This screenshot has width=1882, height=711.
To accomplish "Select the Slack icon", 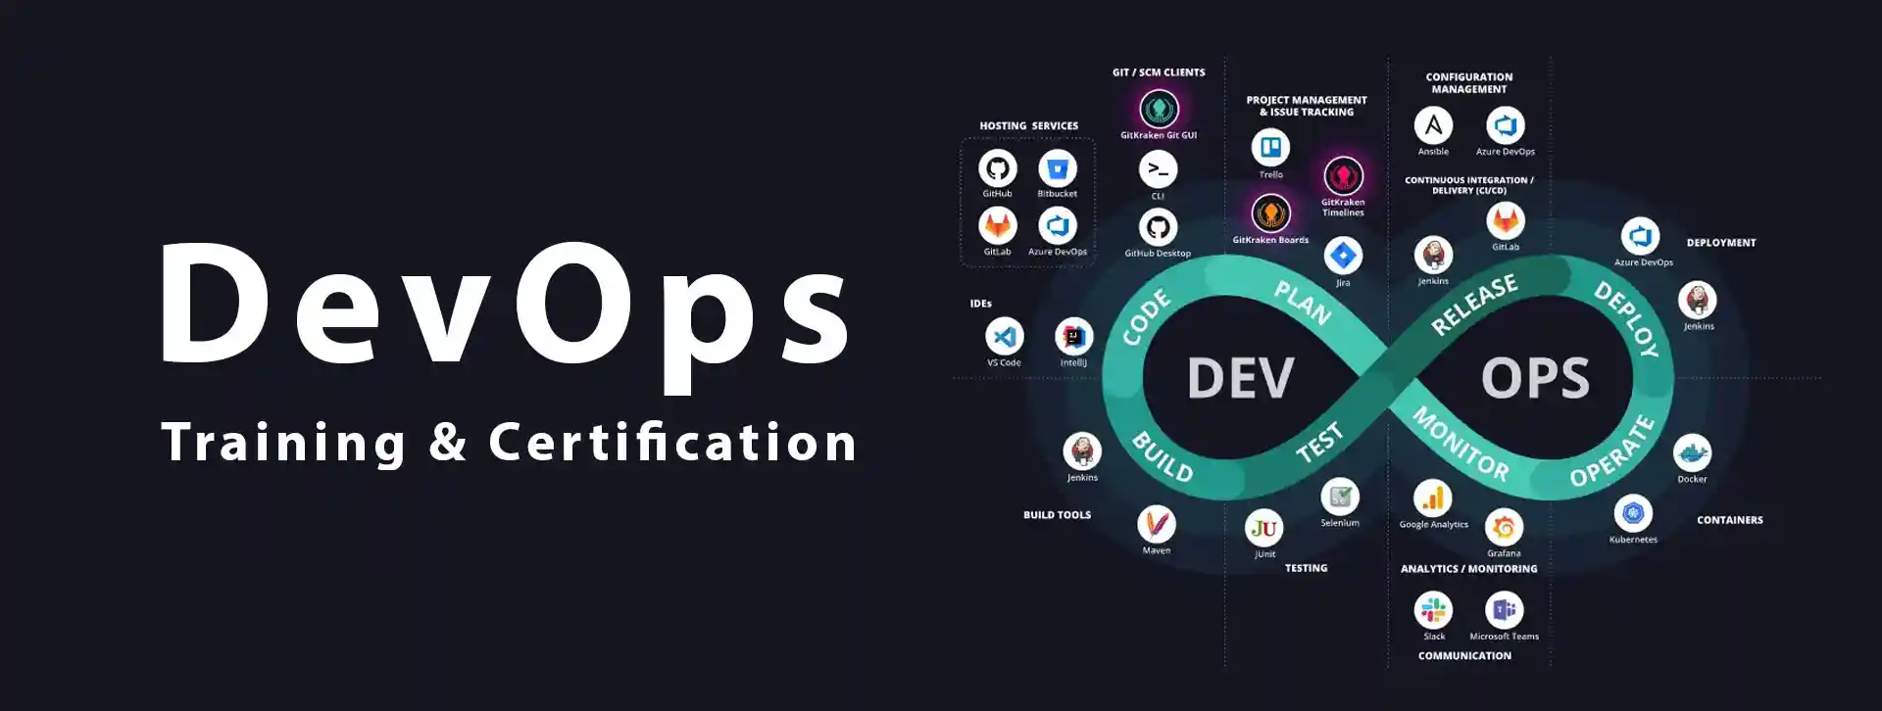I will (1433, 610).
